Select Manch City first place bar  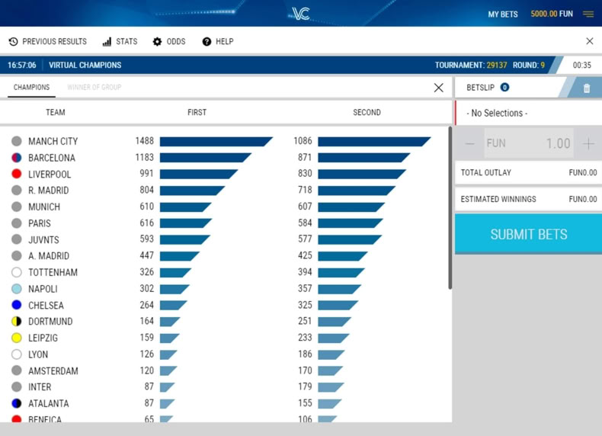[216, 141]
